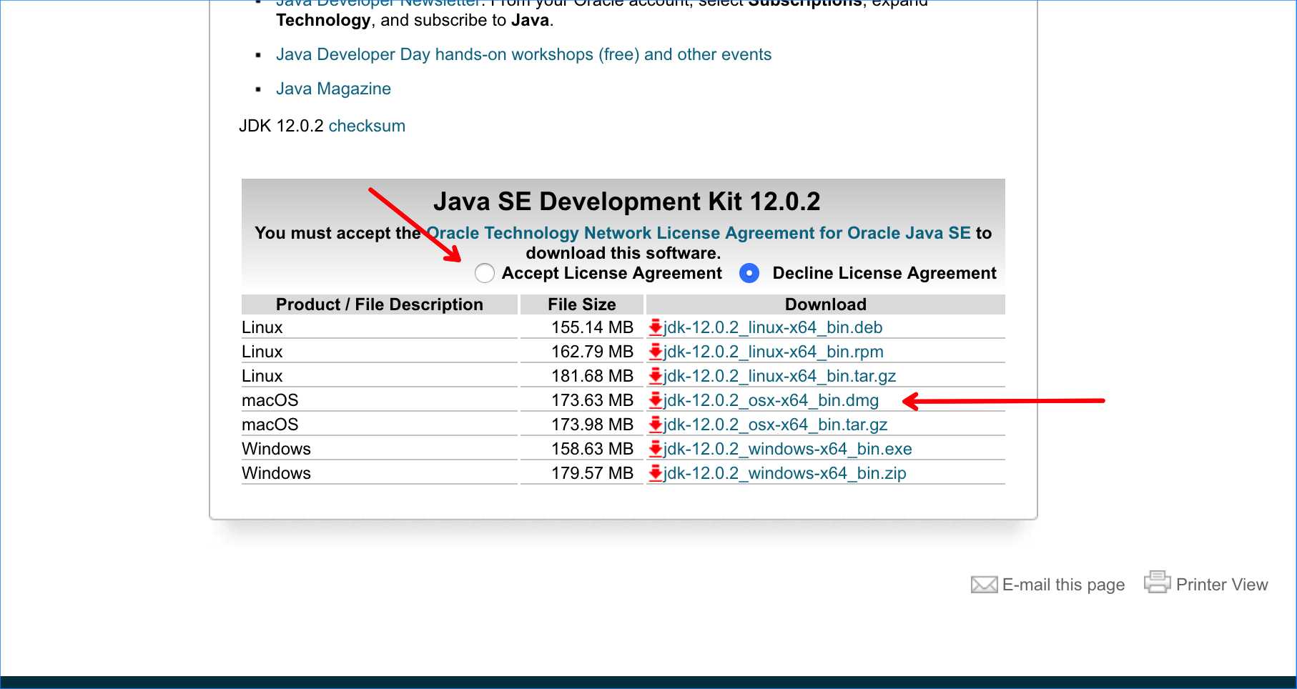1297x689 pixels.
Task: Download jdk-12.0.2_windows-x64_bin.exe
Action: 788,449
